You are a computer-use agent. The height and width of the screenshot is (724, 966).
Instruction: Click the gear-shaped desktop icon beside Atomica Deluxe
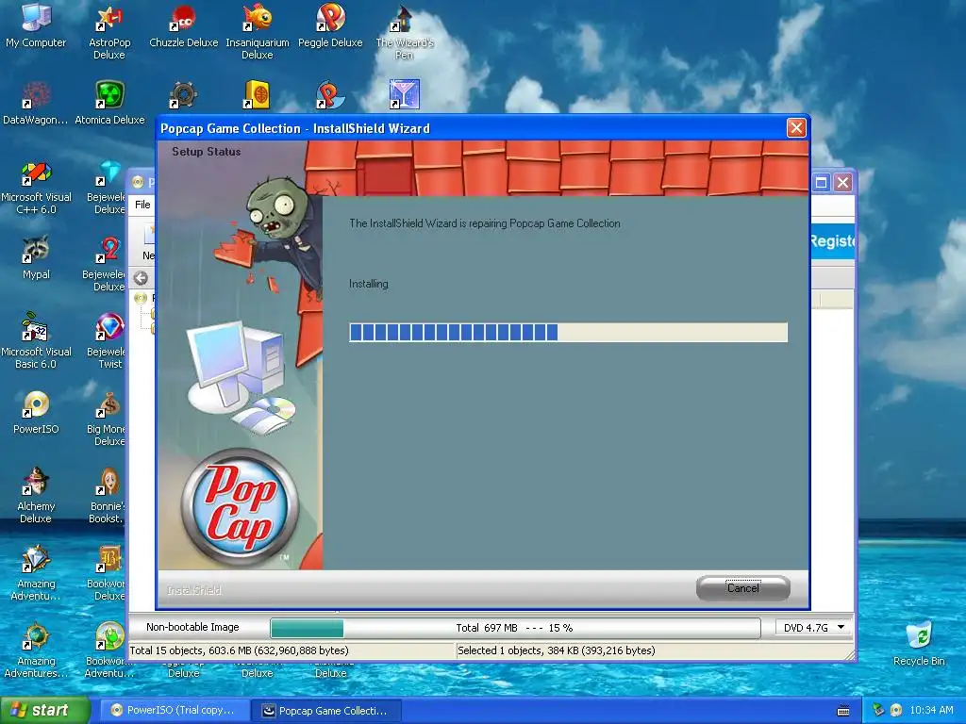point(183,95)
